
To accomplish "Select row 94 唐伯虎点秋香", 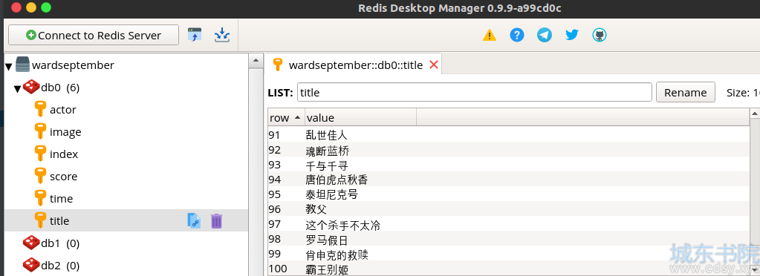I will [x=508, y=180].
